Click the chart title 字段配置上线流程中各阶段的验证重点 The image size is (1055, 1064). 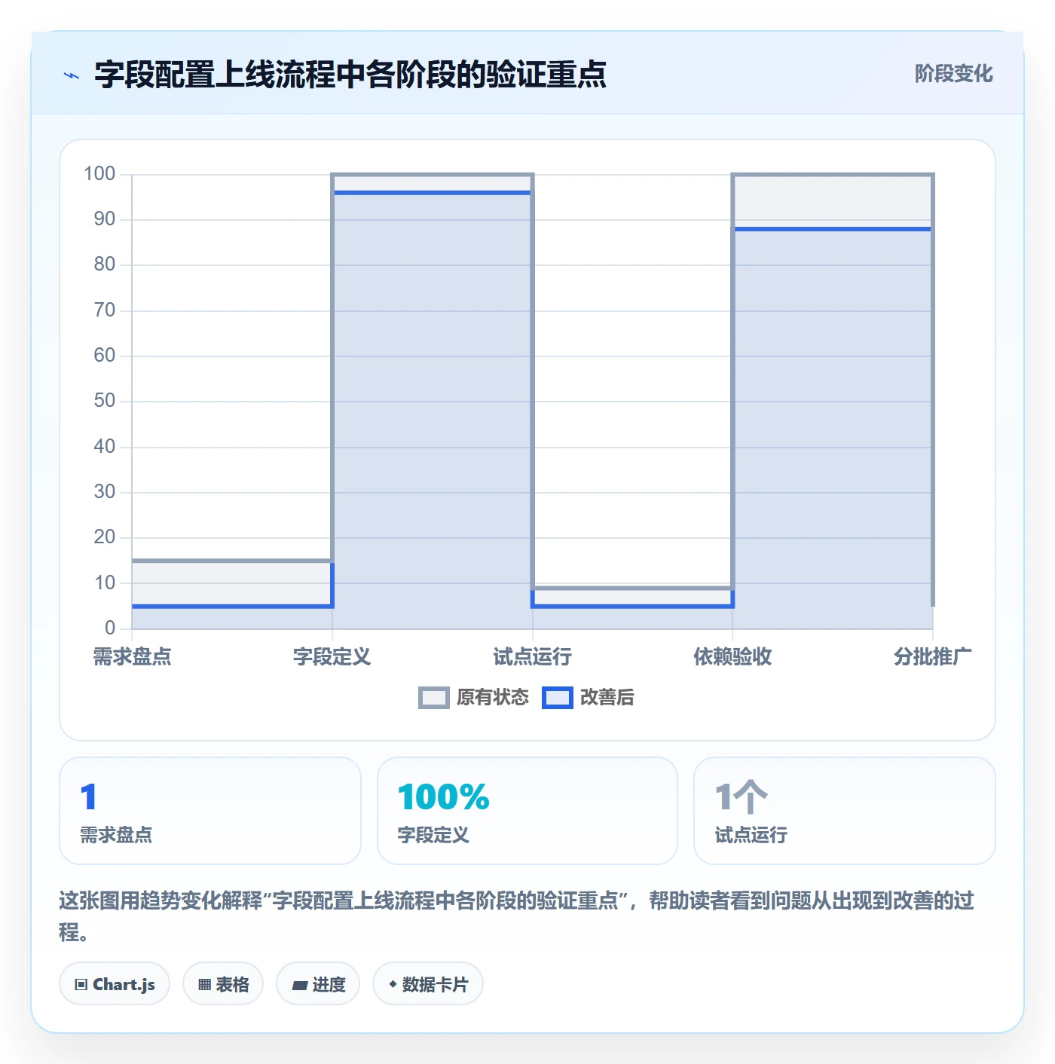(x=350, y=75)
